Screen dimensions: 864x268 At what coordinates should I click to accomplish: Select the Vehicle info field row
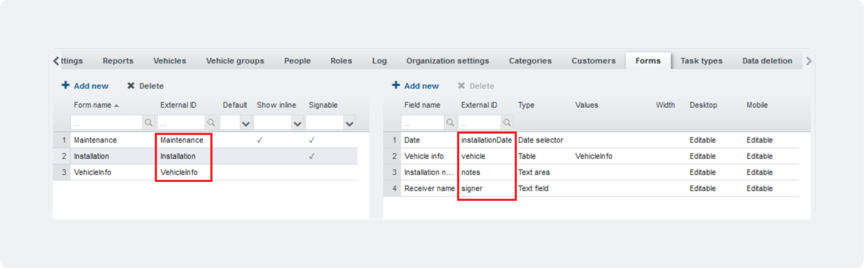[591, 156]
